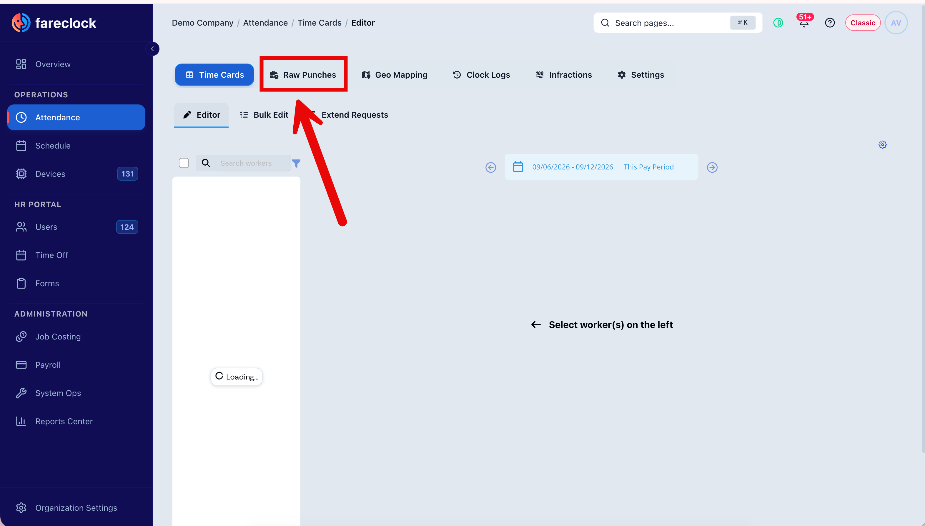This screenshot has height=526, width=925.
Task: Click the green status circle icon
Action: (778, 23)
